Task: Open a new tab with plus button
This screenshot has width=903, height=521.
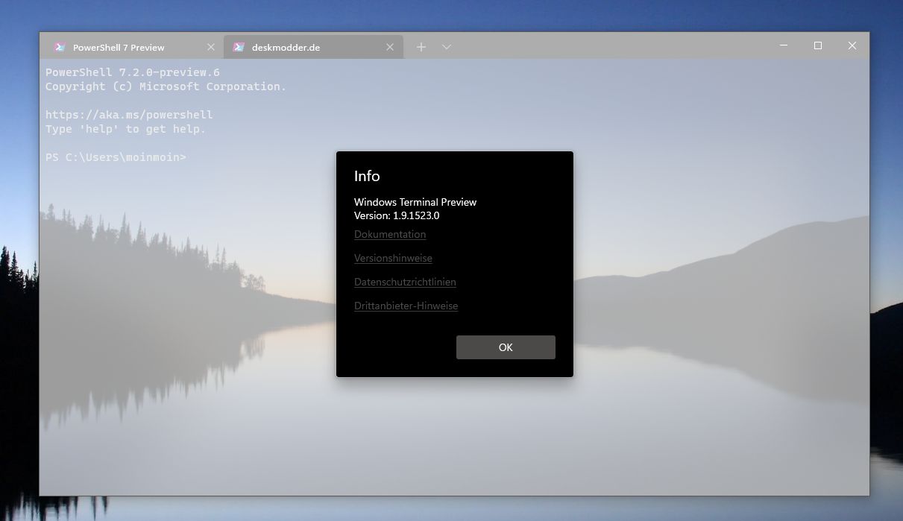Action: point(421,47)
